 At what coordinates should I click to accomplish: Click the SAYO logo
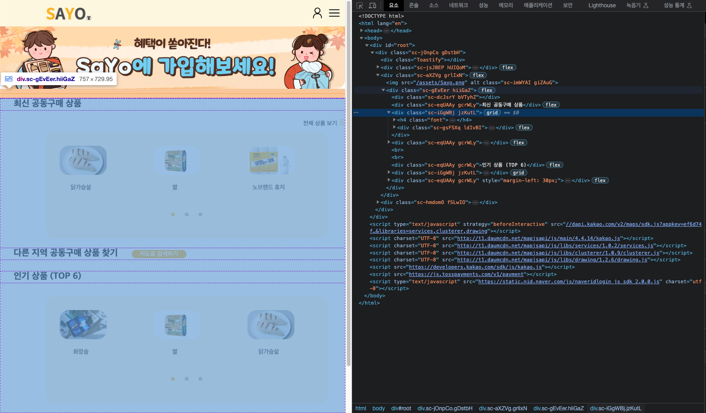tap(68, 14)
